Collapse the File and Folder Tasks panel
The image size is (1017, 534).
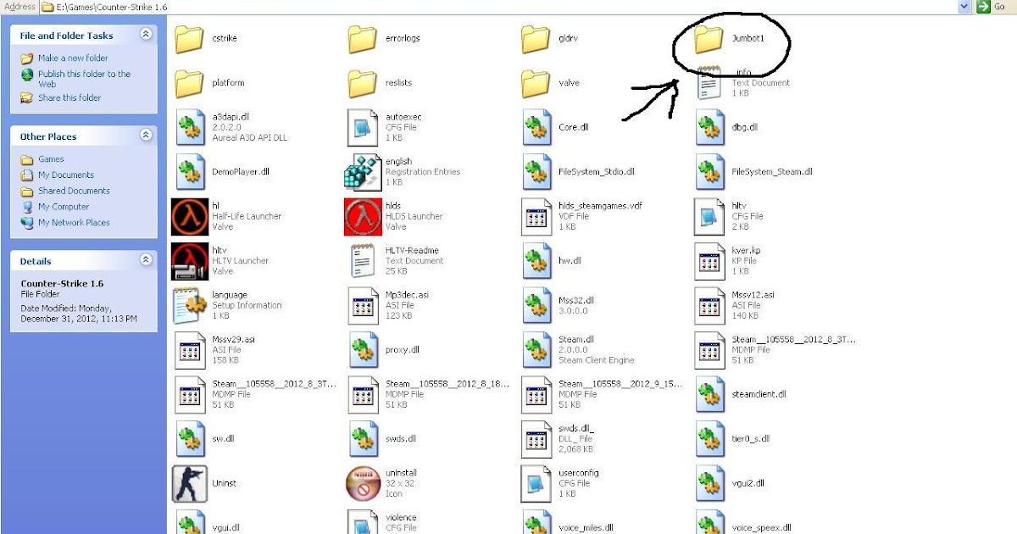tap(146, 35)
